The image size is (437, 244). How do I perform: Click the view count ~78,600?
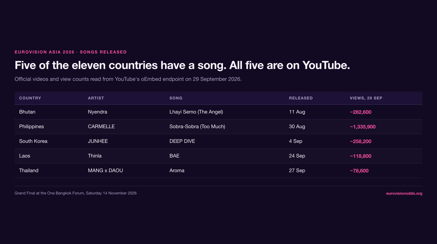pyautogui.click(x=359, y=171)
